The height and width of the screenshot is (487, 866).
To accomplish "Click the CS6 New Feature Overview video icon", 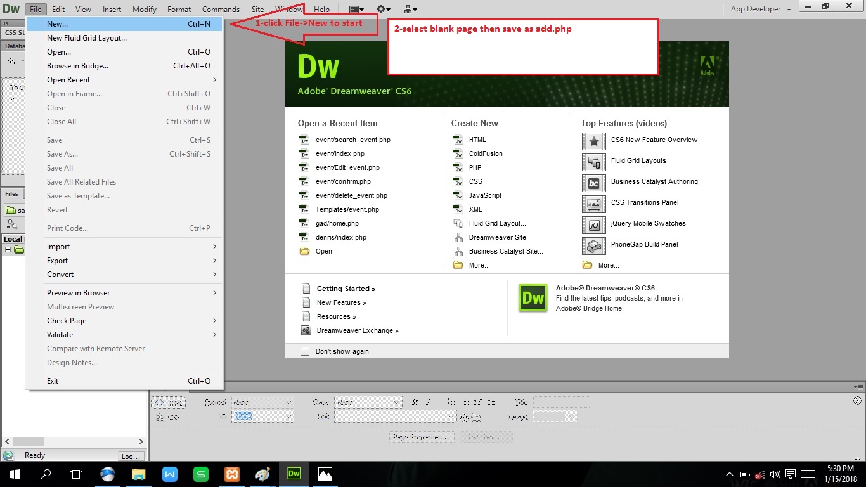I will (594, 141).
